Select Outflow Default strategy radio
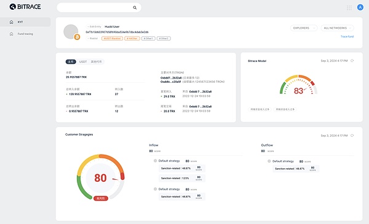Screen dimensions: 369x224 tap(269, 161)
